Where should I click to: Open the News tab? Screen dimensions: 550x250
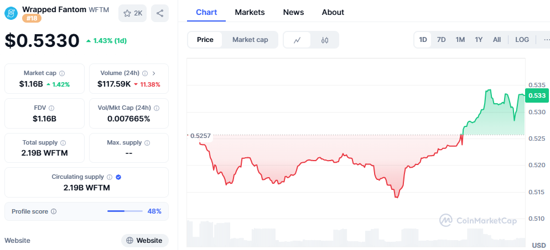293,12
